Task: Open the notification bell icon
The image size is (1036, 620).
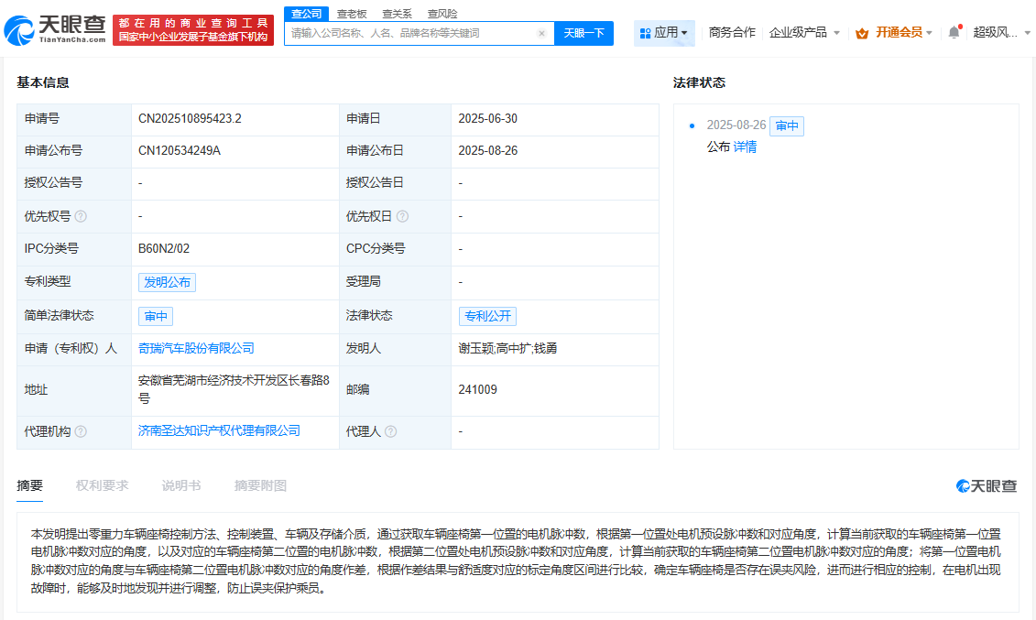Action: pos(953,30)
